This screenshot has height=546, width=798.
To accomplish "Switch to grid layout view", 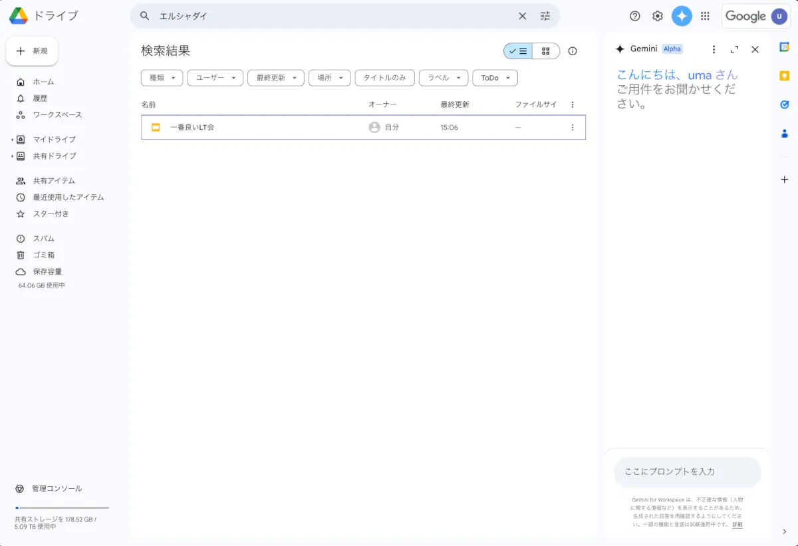I will pos(546,51).
